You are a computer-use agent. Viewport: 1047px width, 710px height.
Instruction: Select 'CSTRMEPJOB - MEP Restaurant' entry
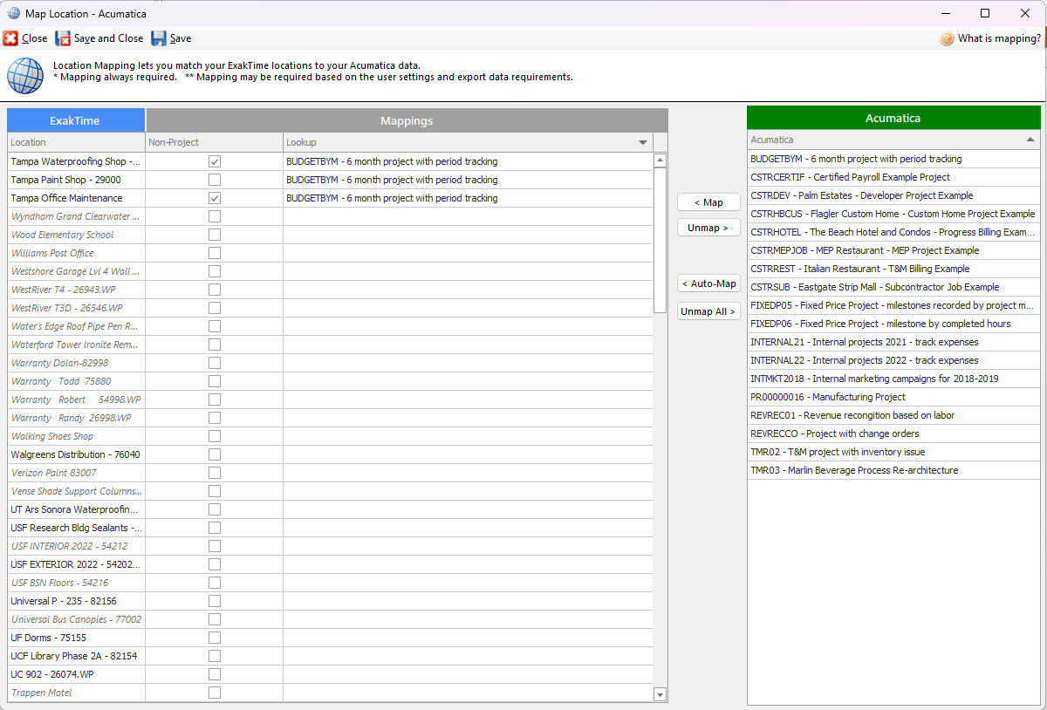tap(893, 250)
